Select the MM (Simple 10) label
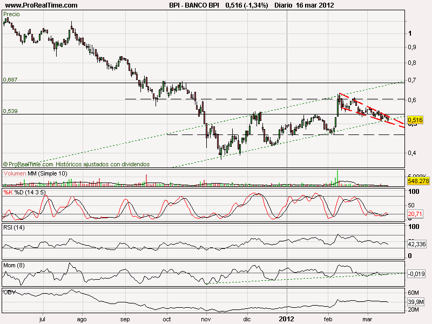The height and width of the screenshot is (324, 432). pyautogui.click(x=48, y=173)
